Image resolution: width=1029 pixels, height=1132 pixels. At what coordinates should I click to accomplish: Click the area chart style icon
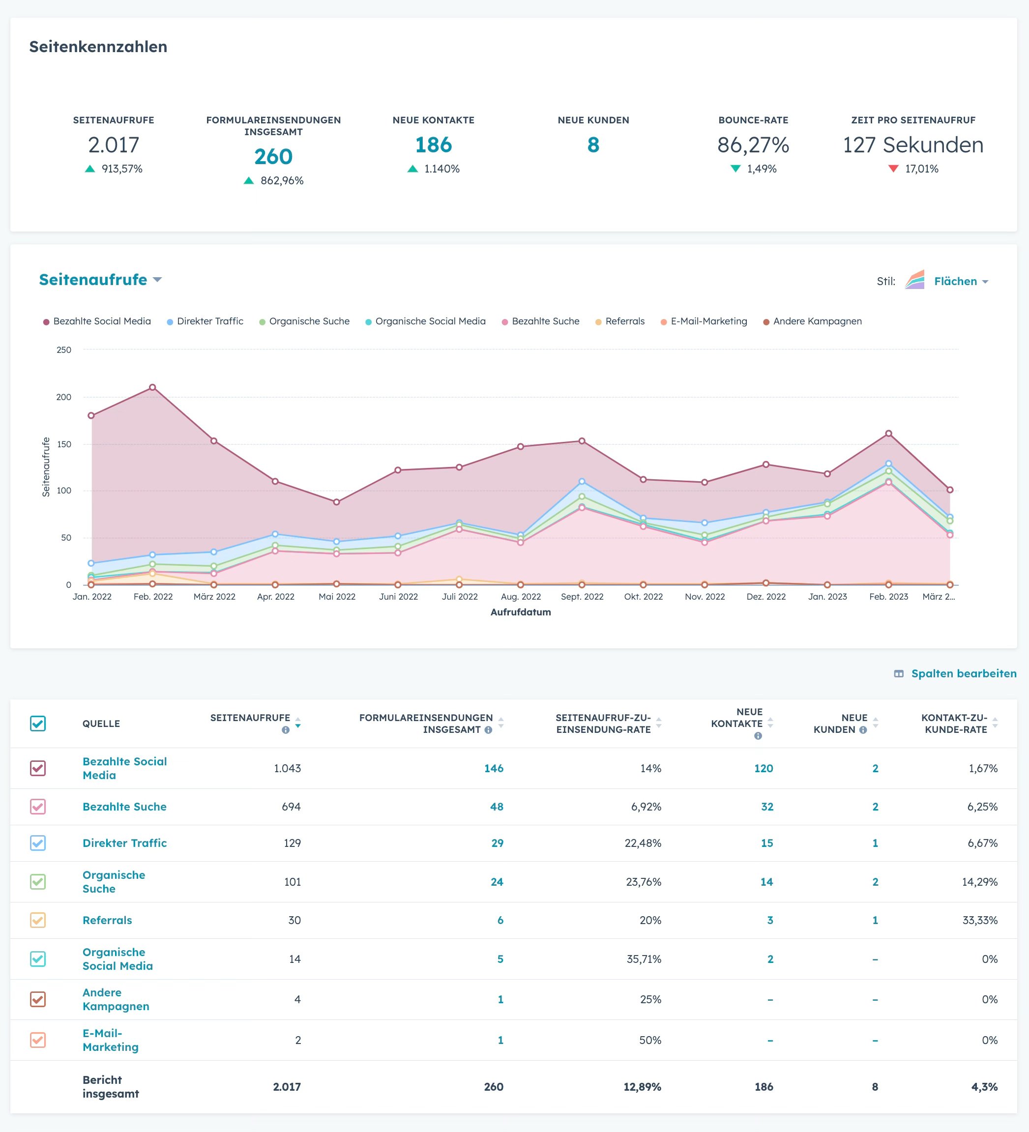(914, 280)
